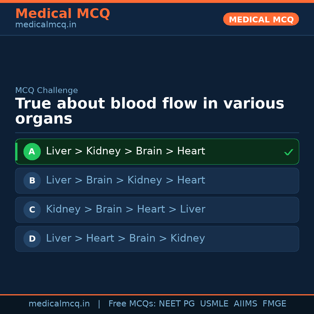The height and width of the screenshot is (314, 314).
Task: Open the Medical MCQ header title
Action: coord(63,14)
